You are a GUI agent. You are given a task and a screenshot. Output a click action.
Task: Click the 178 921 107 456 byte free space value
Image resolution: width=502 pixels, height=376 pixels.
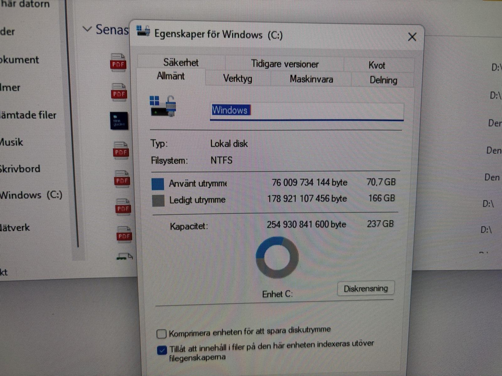coord(307,198)
